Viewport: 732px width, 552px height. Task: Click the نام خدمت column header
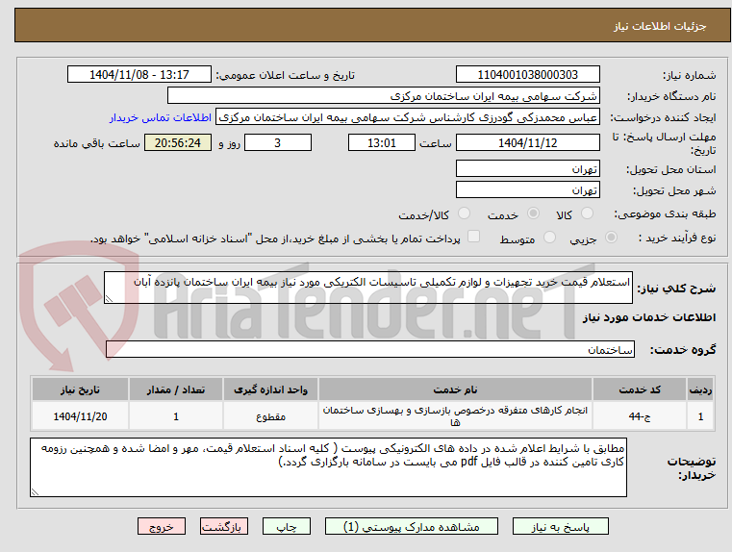click(455, 389)
